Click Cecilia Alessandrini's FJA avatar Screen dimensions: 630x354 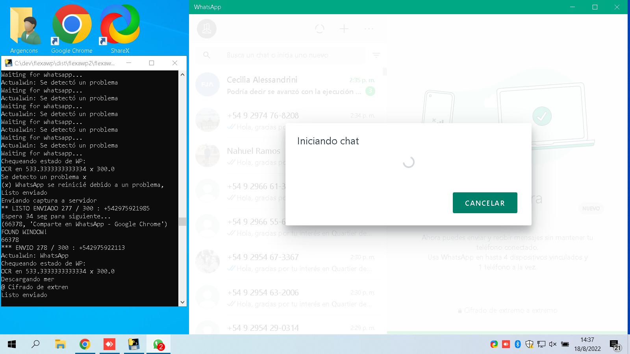[x=208, y=85]
